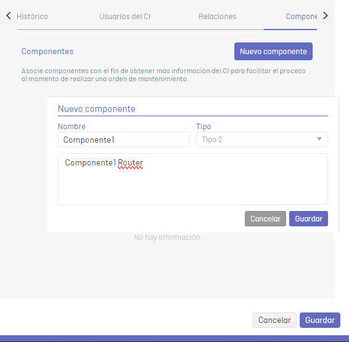Go to the Relaciones tab
Viewport: 349px width, 342px height.
point(218,17)
